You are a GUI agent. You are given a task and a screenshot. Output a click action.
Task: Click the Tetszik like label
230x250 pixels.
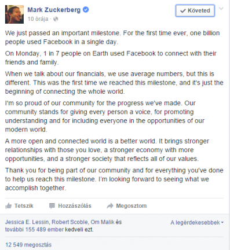[24, 206]
